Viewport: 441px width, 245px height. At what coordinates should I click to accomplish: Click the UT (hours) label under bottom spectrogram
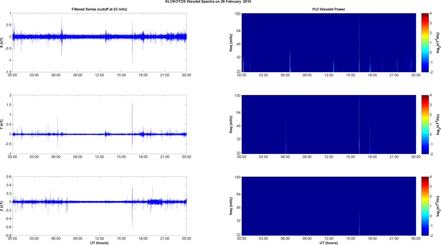click(x=329, y=243)
